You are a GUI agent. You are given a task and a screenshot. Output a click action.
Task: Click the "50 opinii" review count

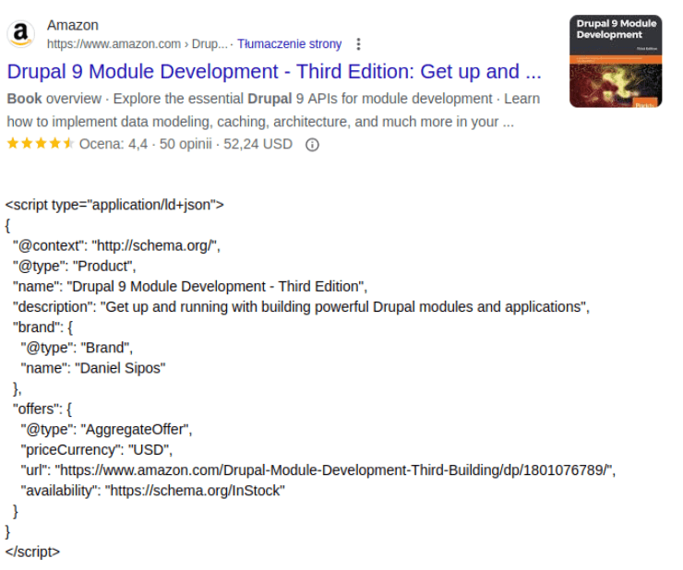[186, 144]
